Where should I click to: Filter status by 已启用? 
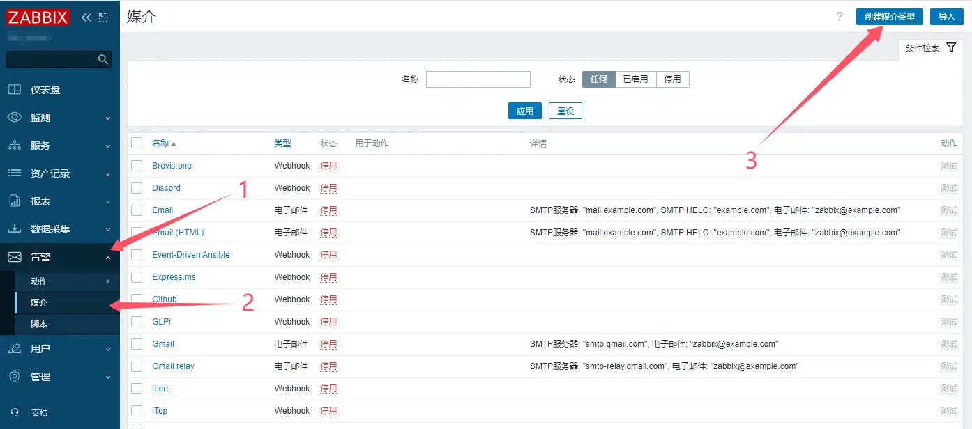point(635,79)
